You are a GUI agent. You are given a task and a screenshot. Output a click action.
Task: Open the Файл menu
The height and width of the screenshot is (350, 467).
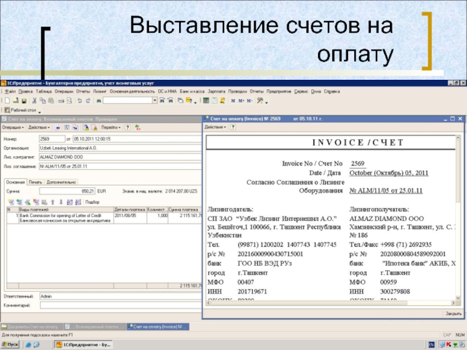click(10, 92)
